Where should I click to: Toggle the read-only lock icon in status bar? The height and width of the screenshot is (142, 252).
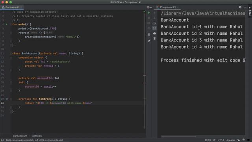tap(239, 140)
